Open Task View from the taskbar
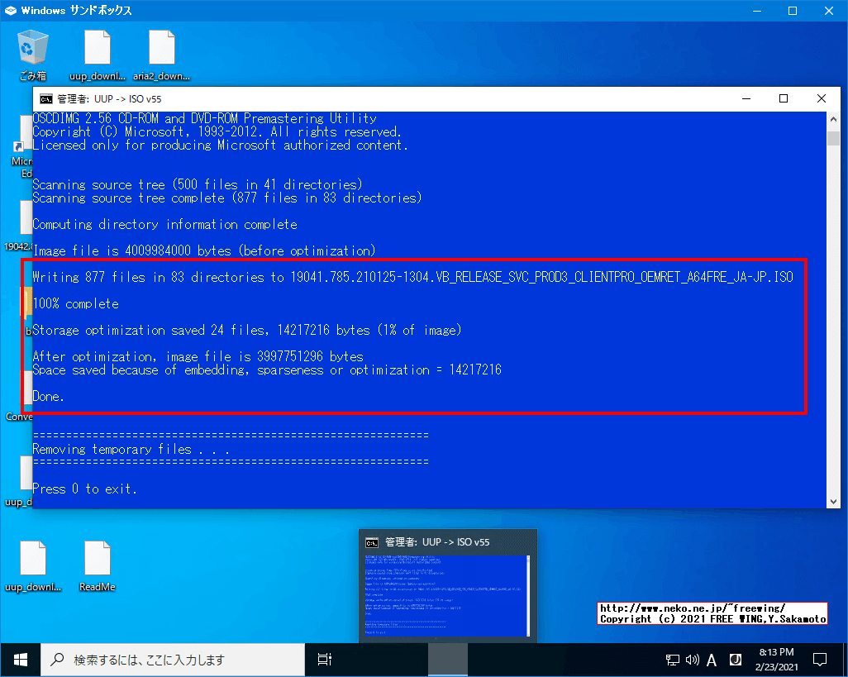Image resolution: width=848 pixels, height=677 pixels. point(323,659)
